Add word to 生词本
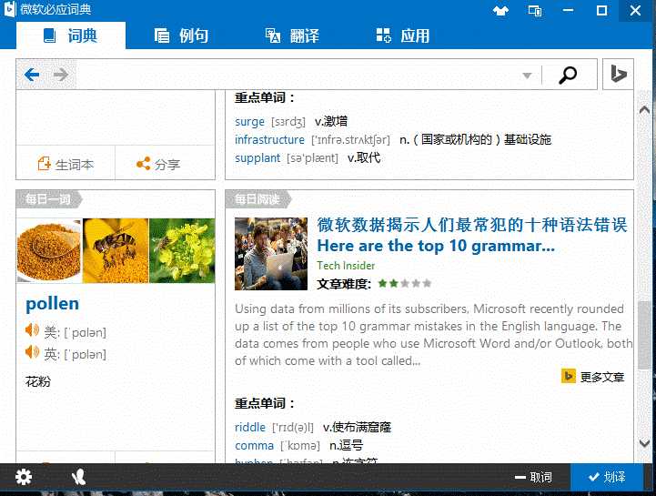The height and width of the screenshot is (496, 656). (x=66, y=164)
